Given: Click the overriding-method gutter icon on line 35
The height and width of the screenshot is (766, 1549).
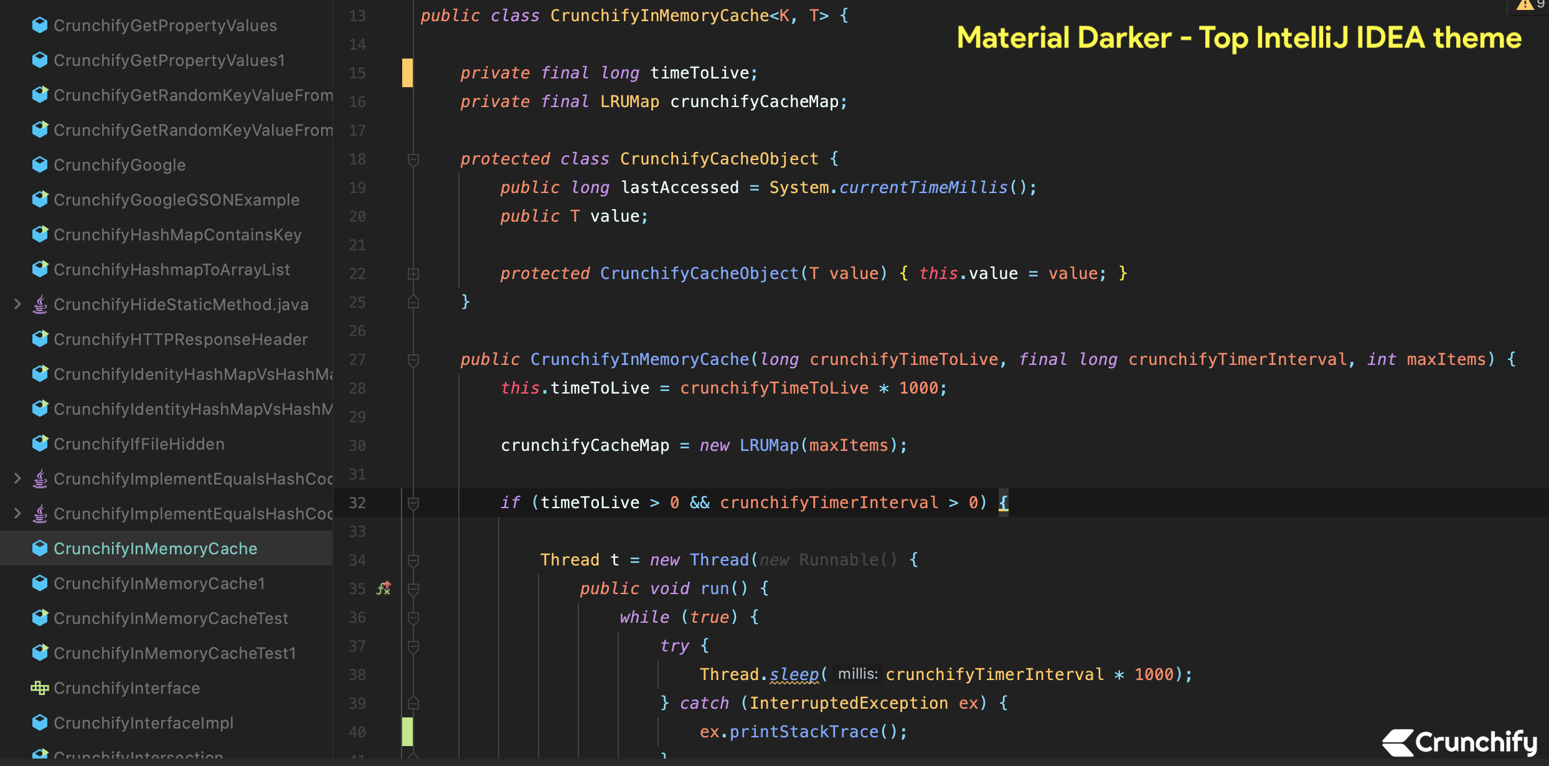Looking at the screenshot, I should pos(383,588).
